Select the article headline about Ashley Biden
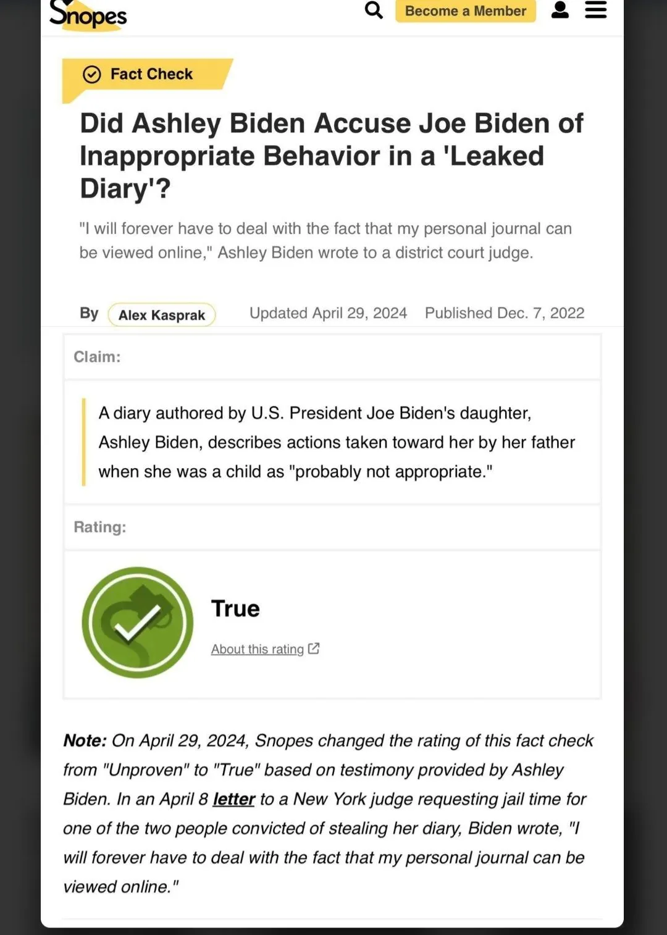 point(332,156)
